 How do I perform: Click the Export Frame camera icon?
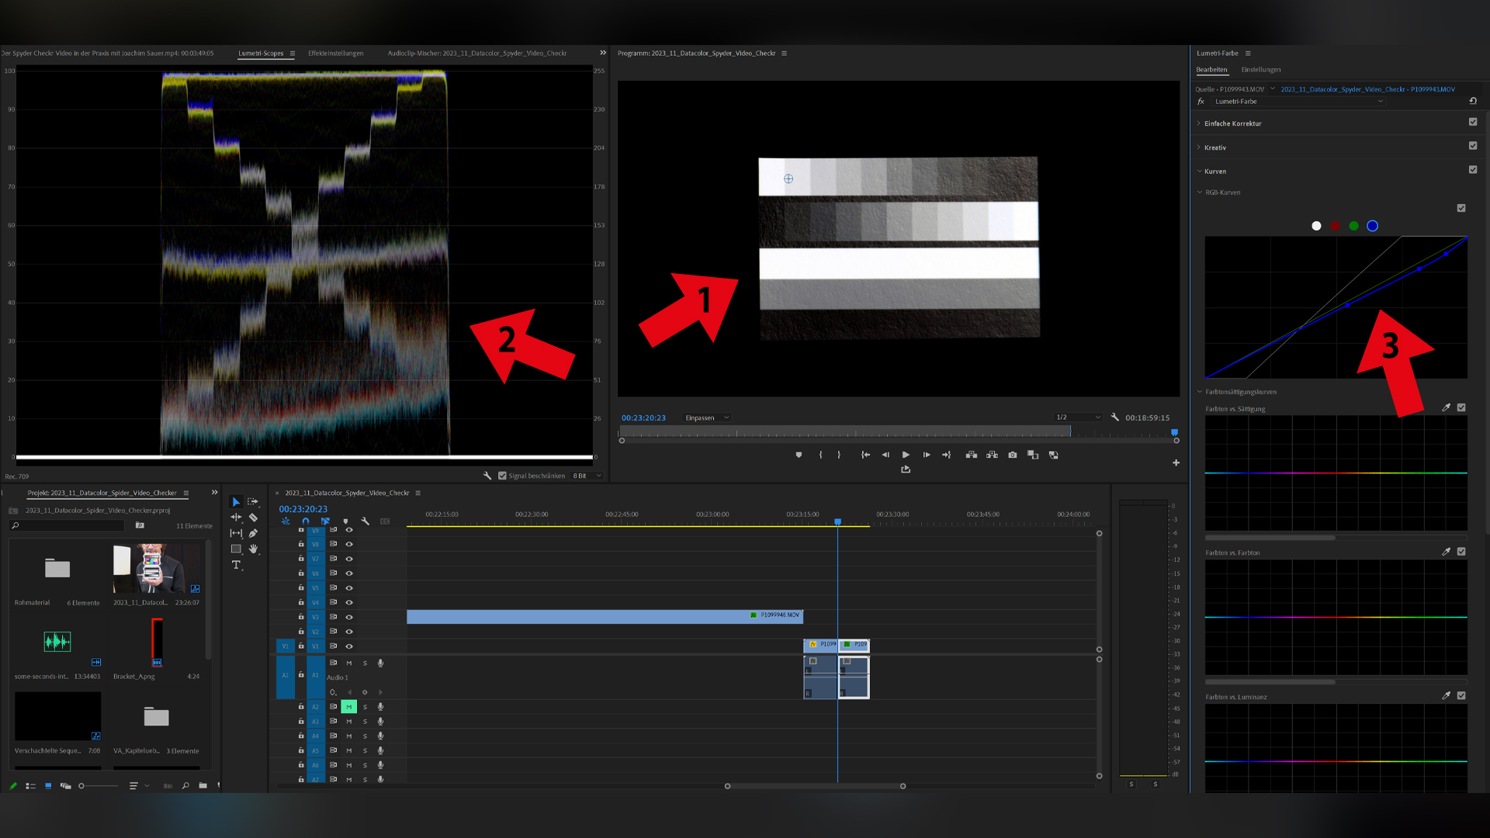[x=1012, y=455]
